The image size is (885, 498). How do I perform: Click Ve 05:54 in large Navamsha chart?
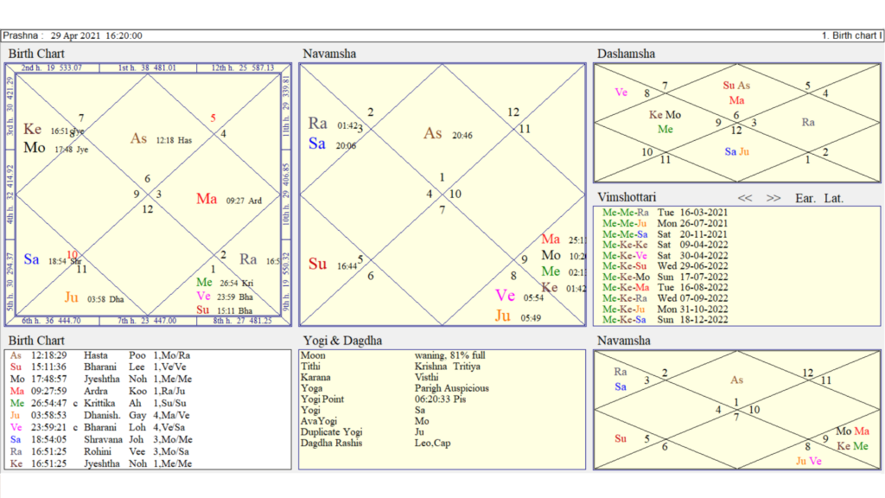pos(519,296)
